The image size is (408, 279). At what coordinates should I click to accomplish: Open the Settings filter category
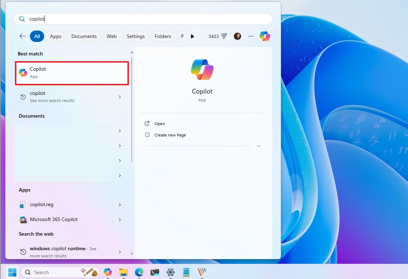(136, 36)
